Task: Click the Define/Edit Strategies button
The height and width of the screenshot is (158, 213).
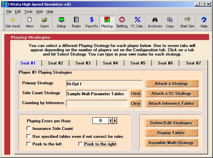Action: [x=171, y=123]
